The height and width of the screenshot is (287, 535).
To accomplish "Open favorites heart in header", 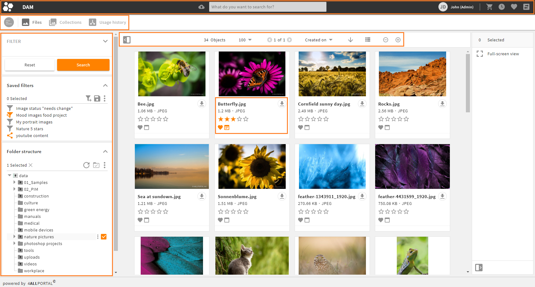I will (x=514, y=7).
